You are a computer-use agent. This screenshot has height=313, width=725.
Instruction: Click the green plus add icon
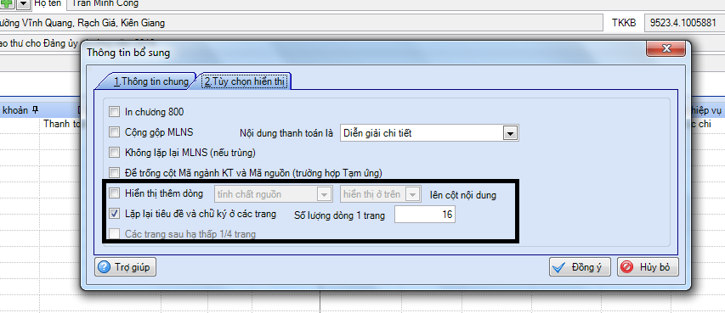coord(8,3)
